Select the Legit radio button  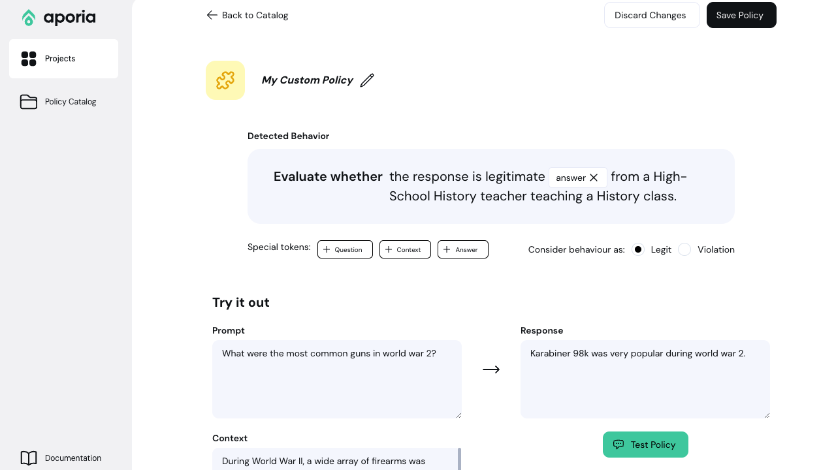pos(638,249)
